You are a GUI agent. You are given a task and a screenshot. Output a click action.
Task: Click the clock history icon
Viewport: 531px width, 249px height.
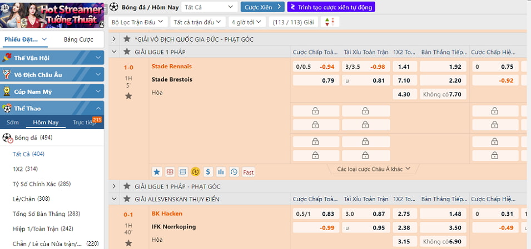pyautogui.click(x=234, y=172)
